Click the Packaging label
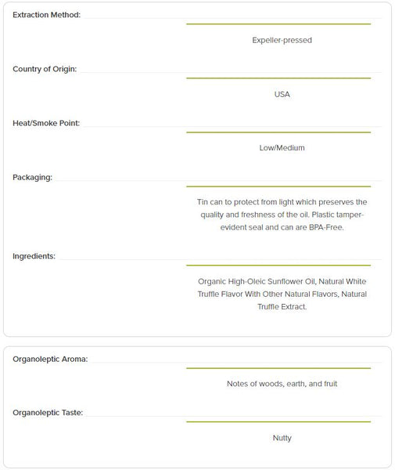This screenshot has height=470, width=395. [32, 178]
